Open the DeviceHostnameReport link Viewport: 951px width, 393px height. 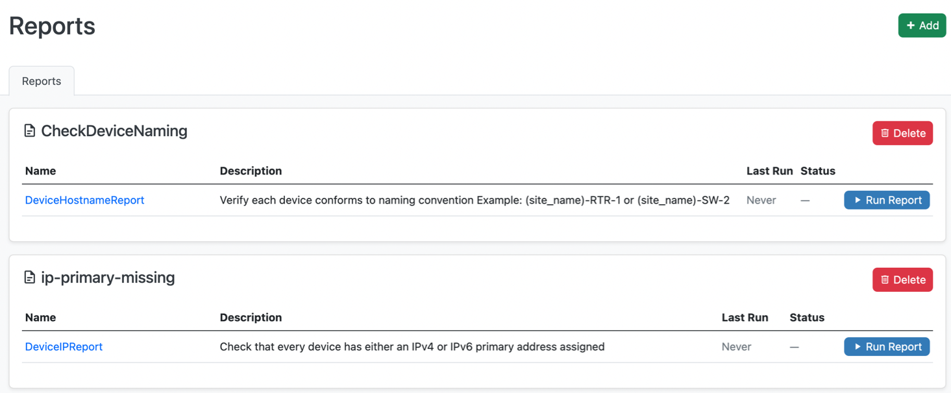click(84, 200)
